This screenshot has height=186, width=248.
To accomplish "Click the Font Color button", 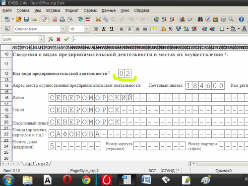I will pos(244,29).
